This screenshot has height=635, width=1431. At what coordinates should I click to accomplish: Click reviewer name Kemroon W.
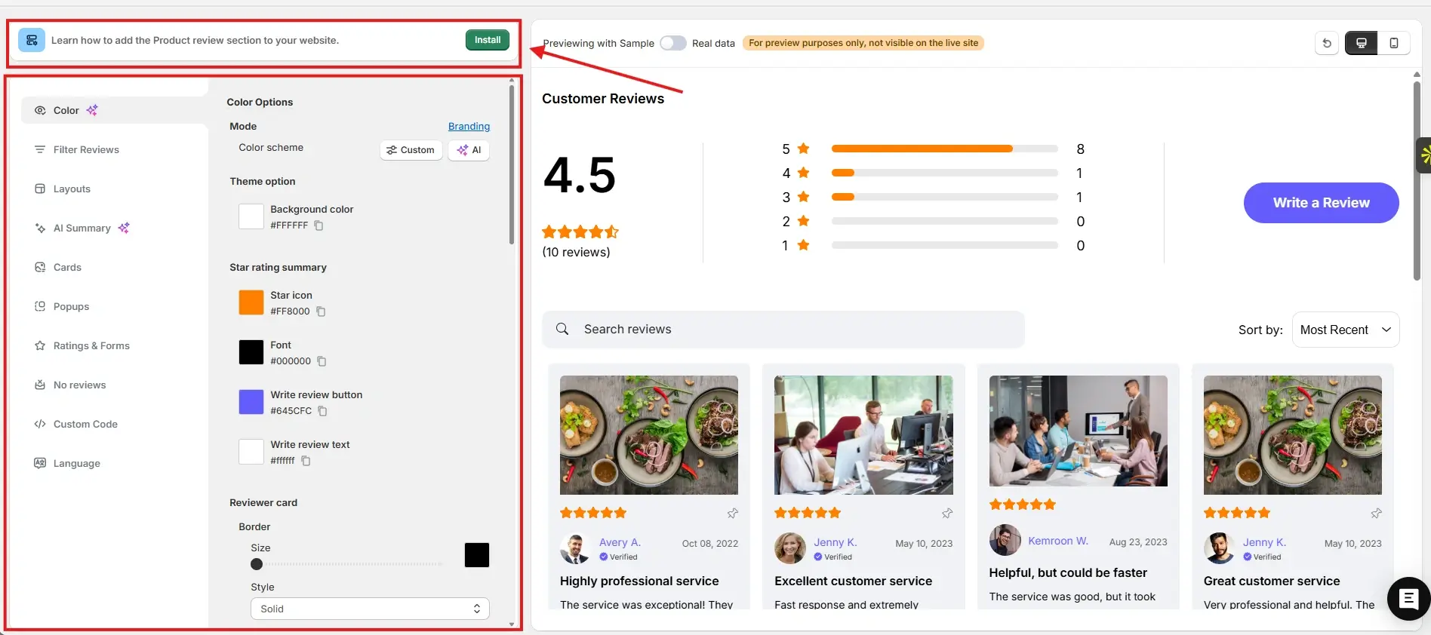click(1058, 541)
